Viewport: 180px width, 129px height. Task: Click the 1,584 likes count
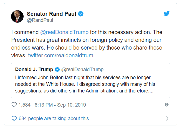(x=25, y=105)
